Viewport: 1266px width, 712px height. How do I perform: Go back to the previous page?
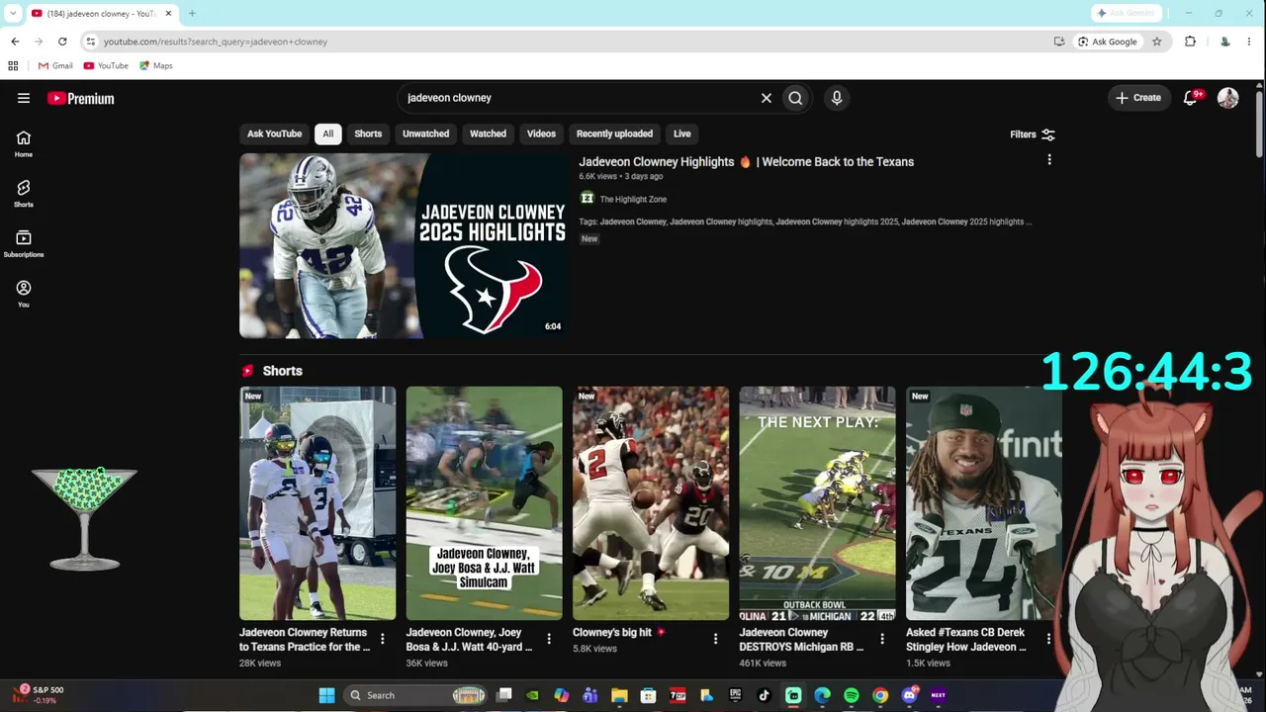coord(15,42)
